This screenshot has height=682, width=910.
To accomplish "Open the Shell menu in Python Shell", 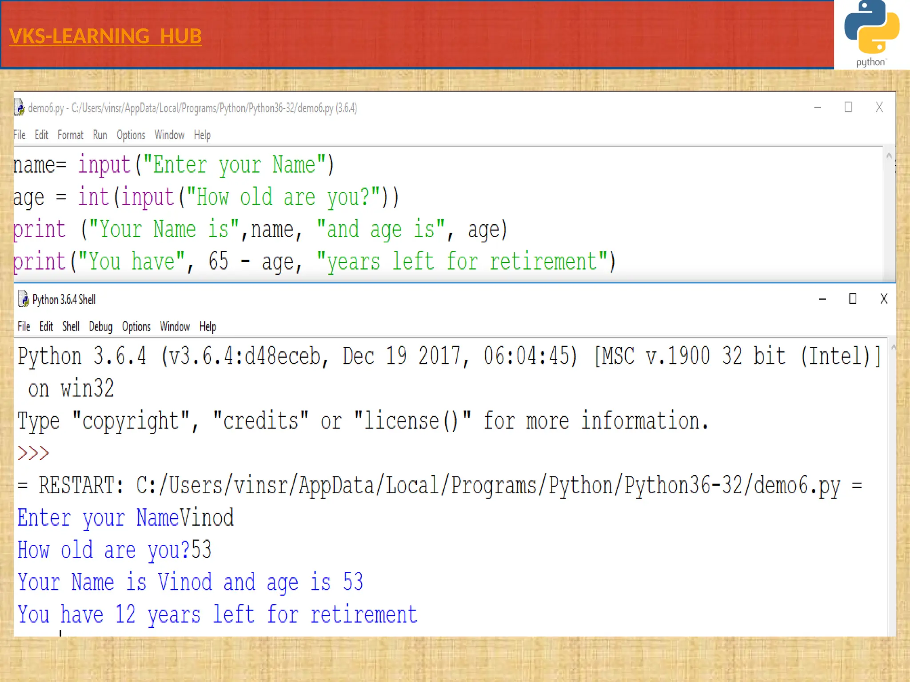I will pyautogui.click(x=71, y=327).
